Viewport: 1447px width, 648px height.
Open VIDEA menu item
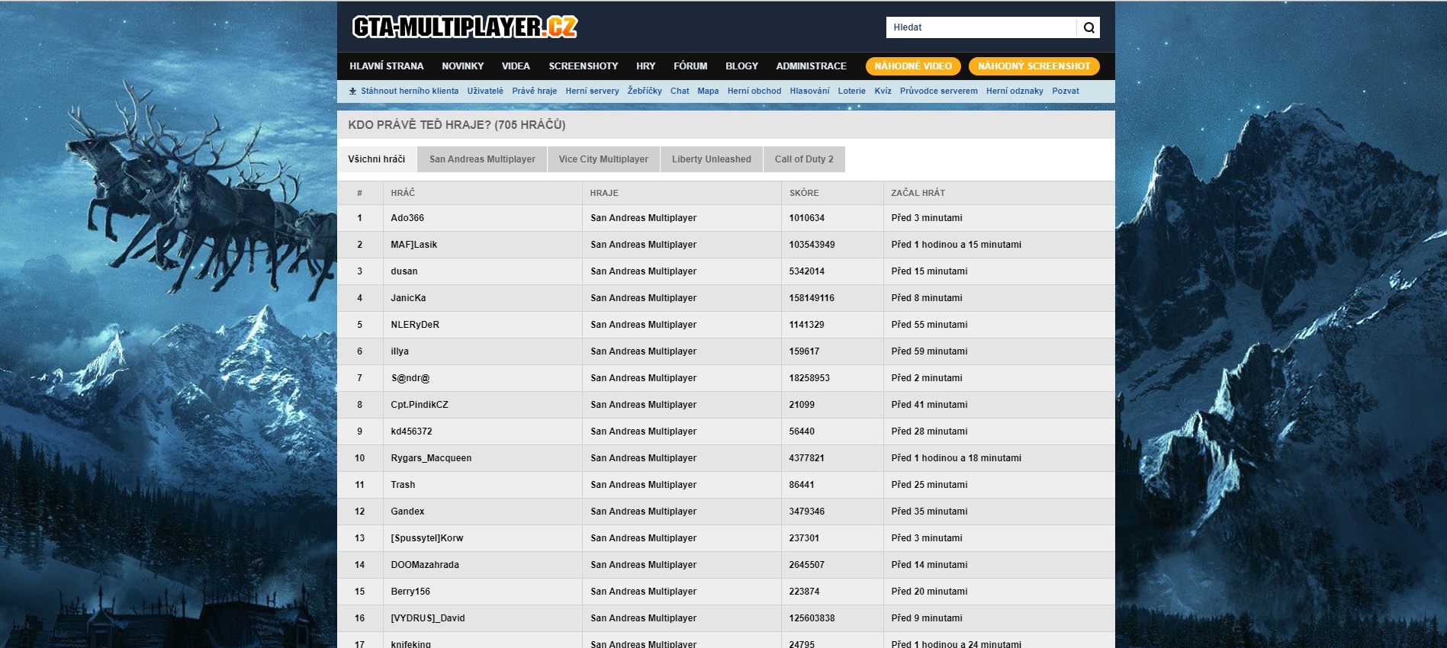tap(516, 66)
